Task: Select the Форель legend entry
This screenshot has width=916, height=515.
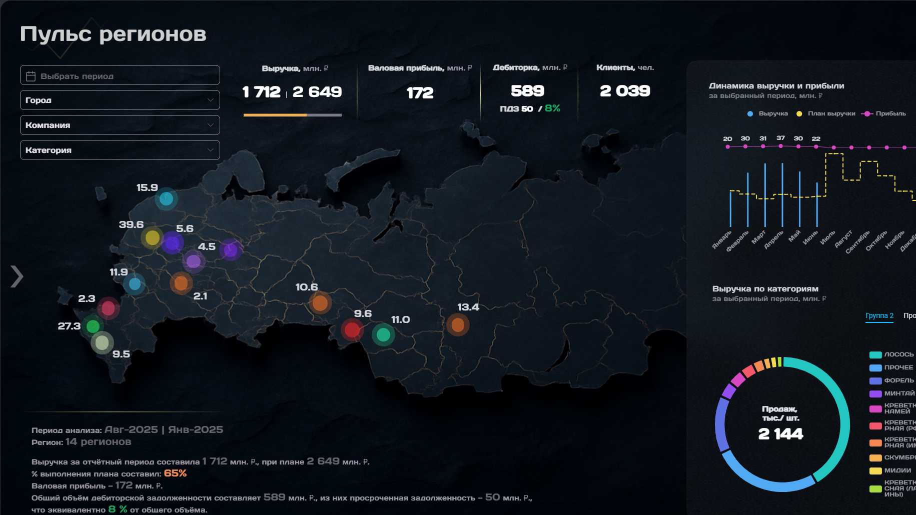Action: click(892, 380)
